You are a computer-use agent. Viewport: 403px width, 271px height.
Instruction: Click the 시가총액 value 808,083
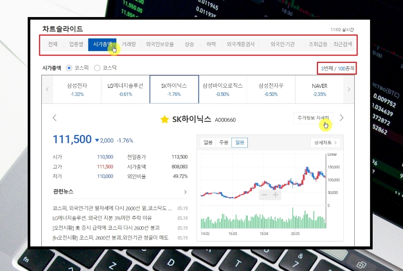pos(179,166)
